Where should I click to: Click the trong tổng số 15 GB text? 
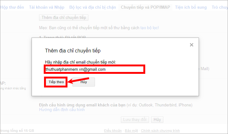click(x=17, y=131)
